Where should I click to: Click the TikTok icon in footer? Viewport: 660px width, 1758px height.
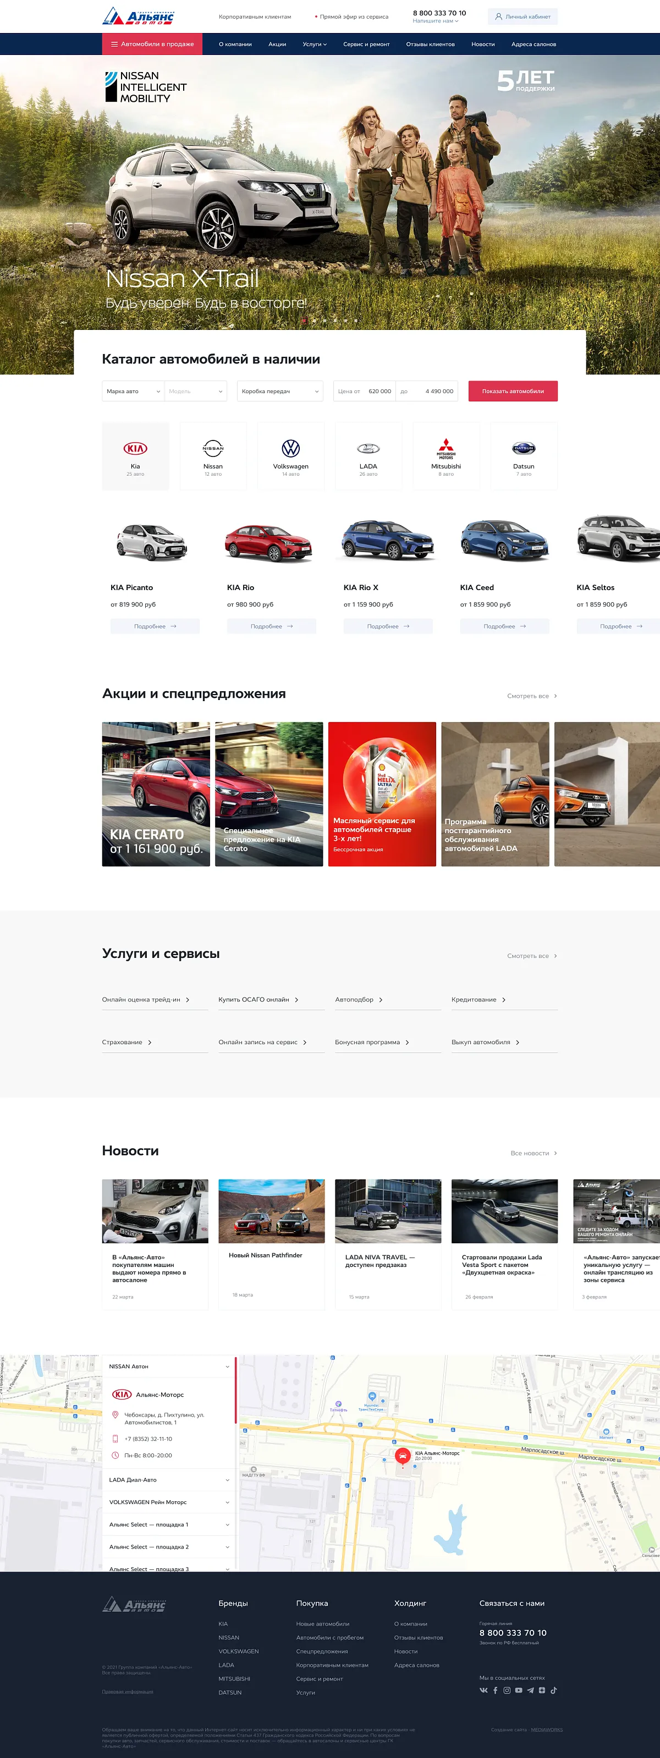(x=553, y=1690)
